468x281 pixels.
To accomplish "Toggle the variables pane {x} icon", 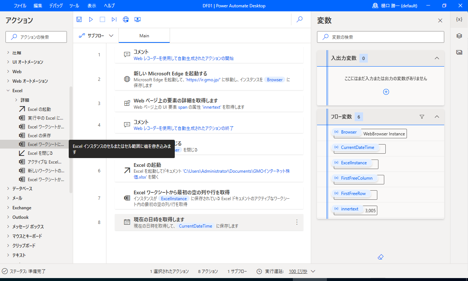I will pos(459,19).
